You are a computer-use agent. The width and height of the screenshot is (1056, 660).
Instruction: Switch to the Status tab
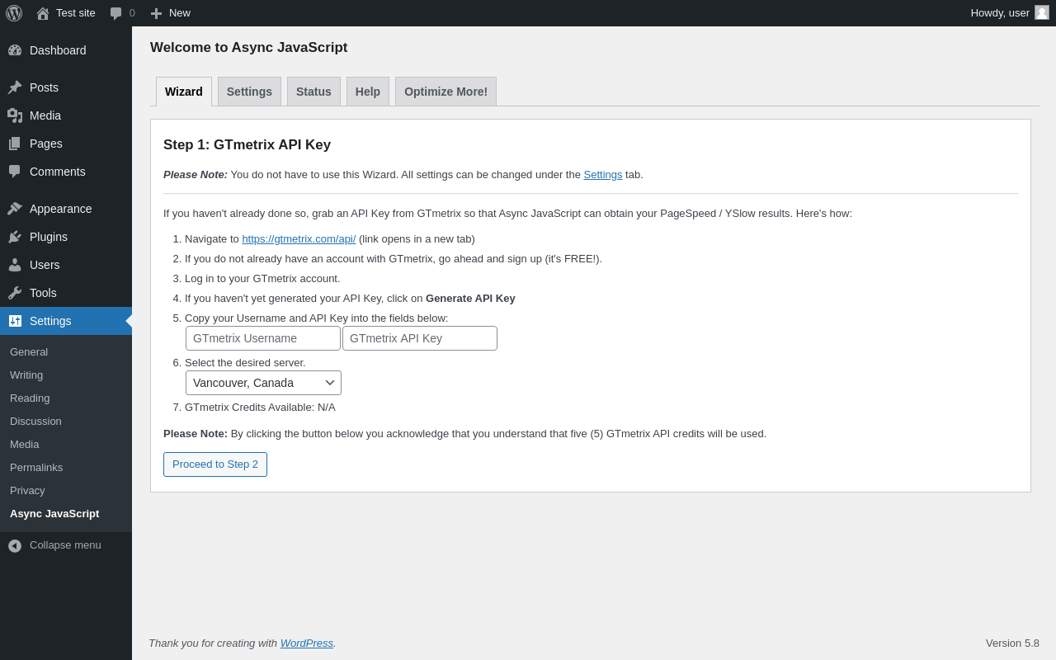click(313, 92)
